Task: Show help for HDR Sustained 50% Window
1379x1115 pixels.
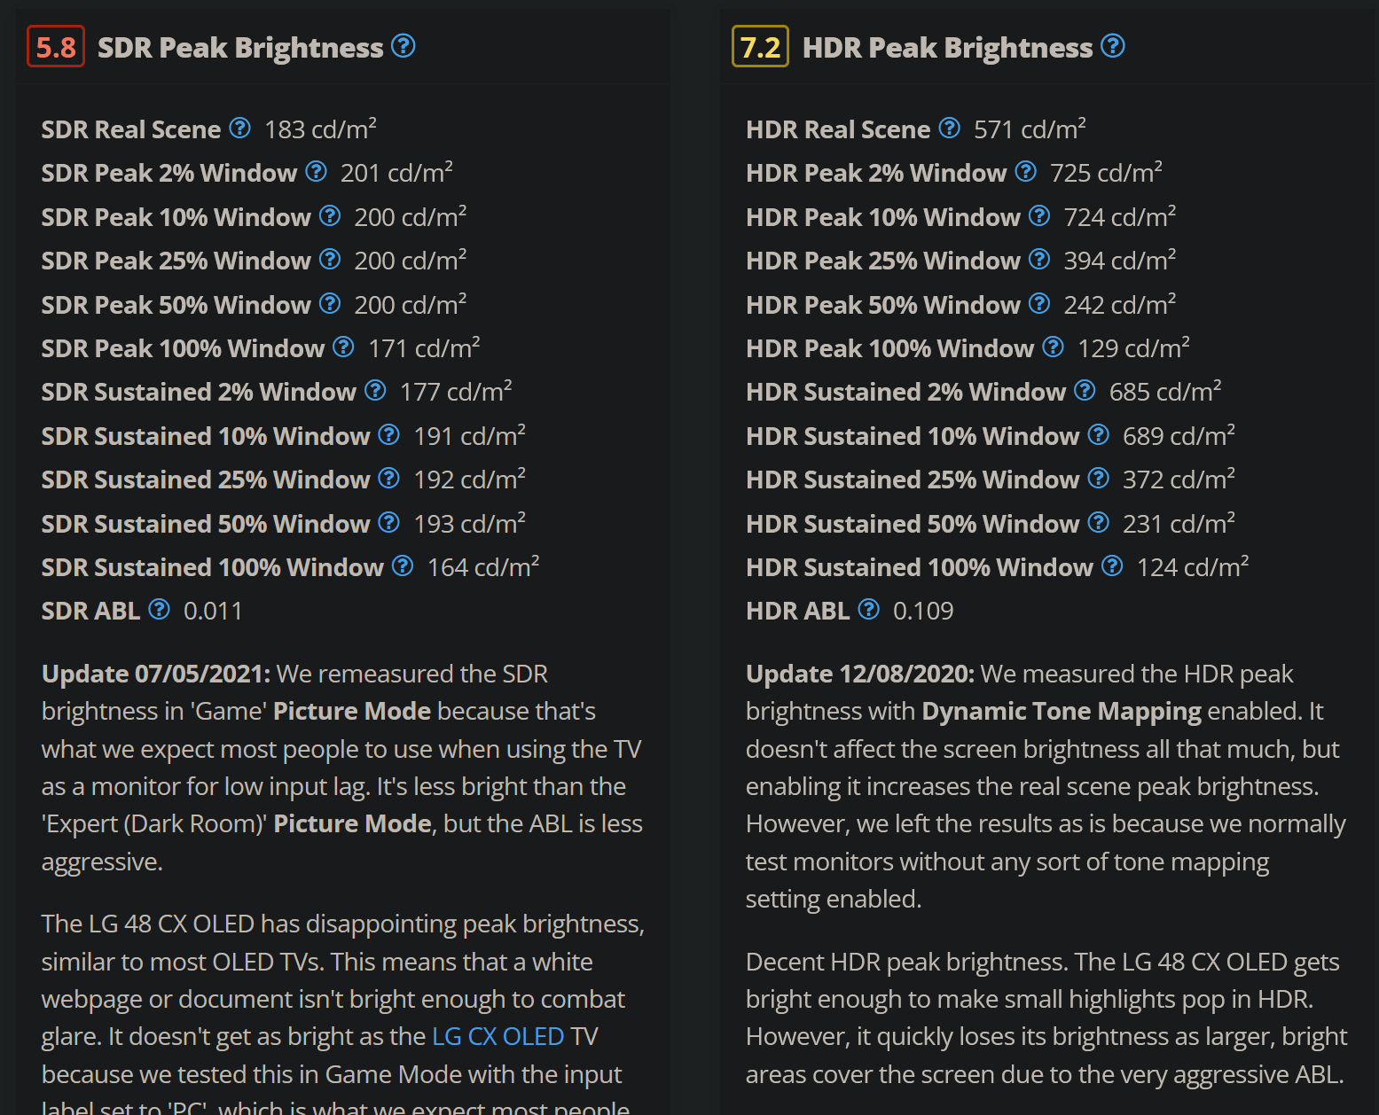Action: pos(1099,522)
